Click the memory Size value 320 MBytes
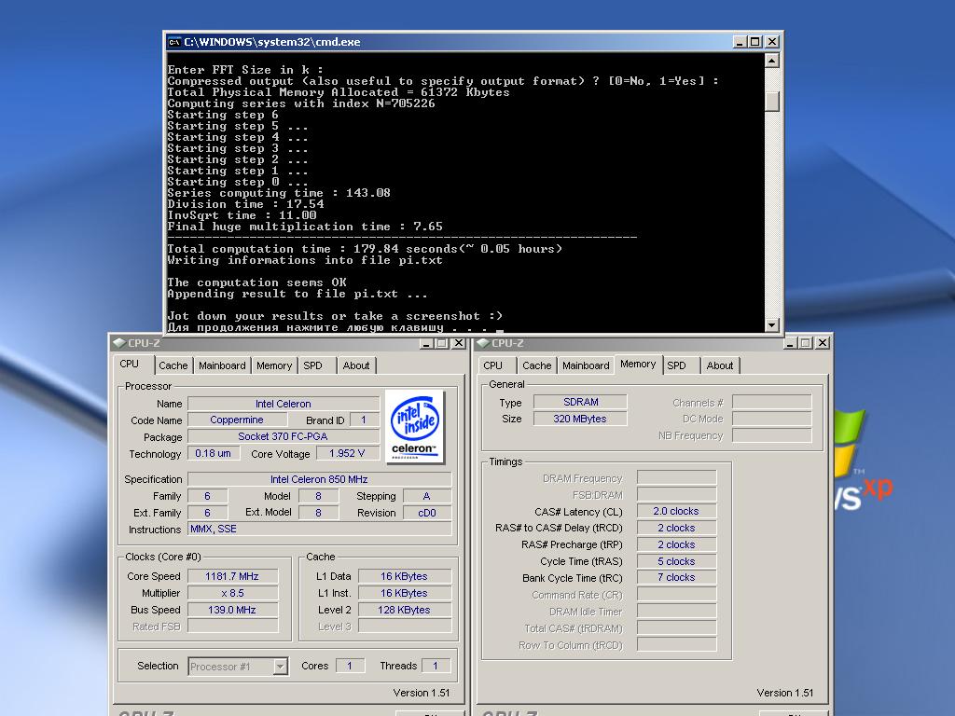 [x=580, y=419]
